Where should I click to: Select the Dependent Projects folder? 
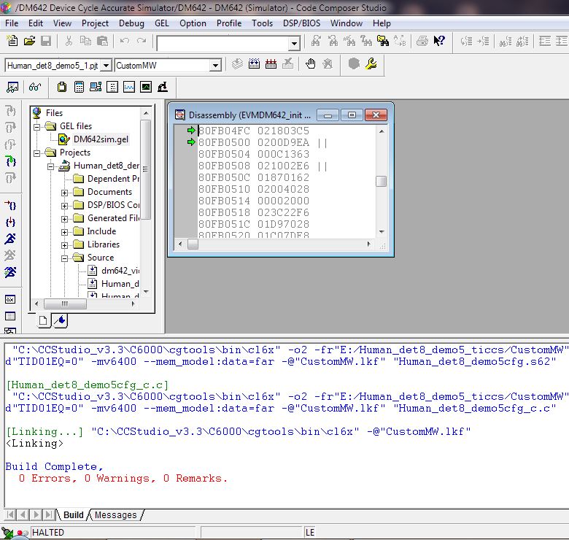coord(113,179)
